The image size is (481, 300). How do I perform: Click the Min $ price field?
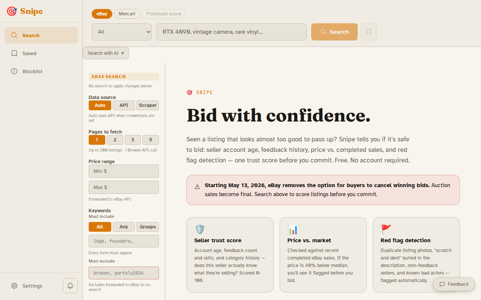coord(124,171)
